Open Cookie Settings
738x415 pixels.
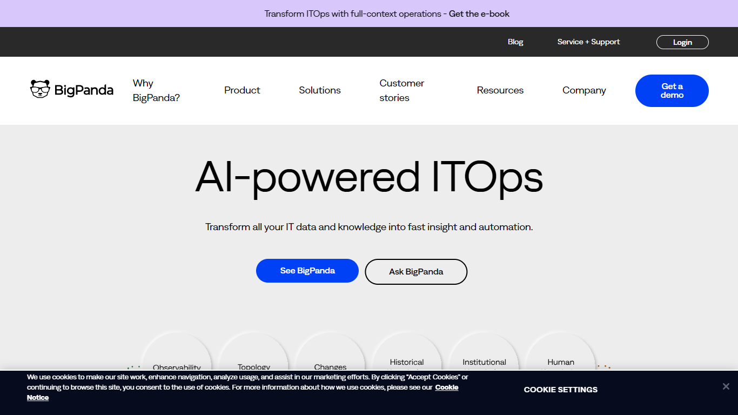[x=561, y=390]
